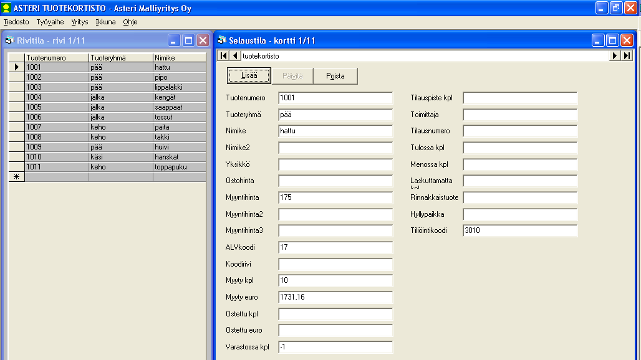Click the Ostettu euro input field

pos(335,330)
